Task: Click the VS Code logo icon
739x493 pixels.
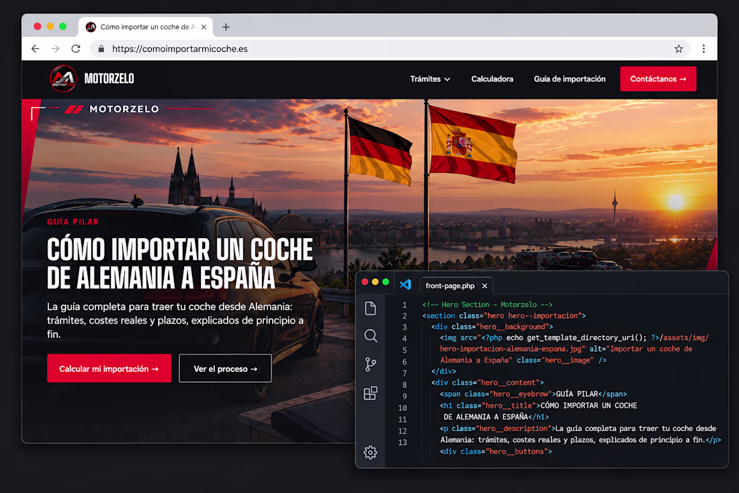Action: pyautogui.click(x=405, y=285)
